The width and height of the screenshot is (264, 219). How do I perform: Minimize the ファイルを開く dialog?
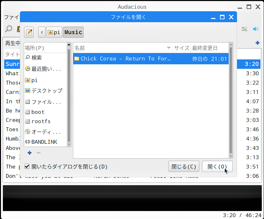tap(213, 17)
